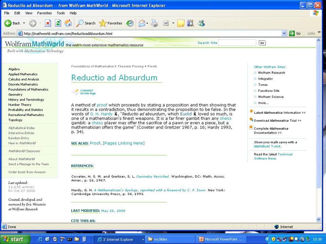Image resolution: width=326 pixels, height=244 pixels.
Task: Follow the G. H. Hardy link
Action: click(x=101, y=114)
